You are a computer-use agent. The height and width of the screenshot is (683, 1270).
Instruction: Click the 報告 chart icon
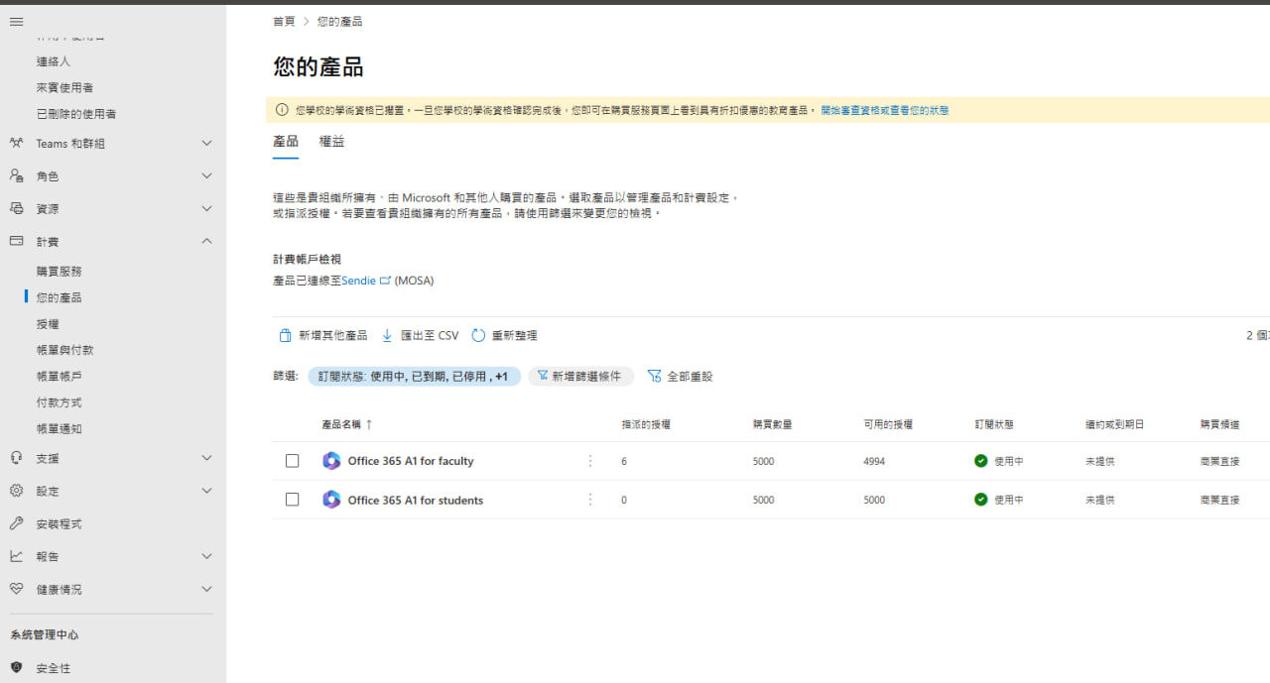tap(16, 556)
